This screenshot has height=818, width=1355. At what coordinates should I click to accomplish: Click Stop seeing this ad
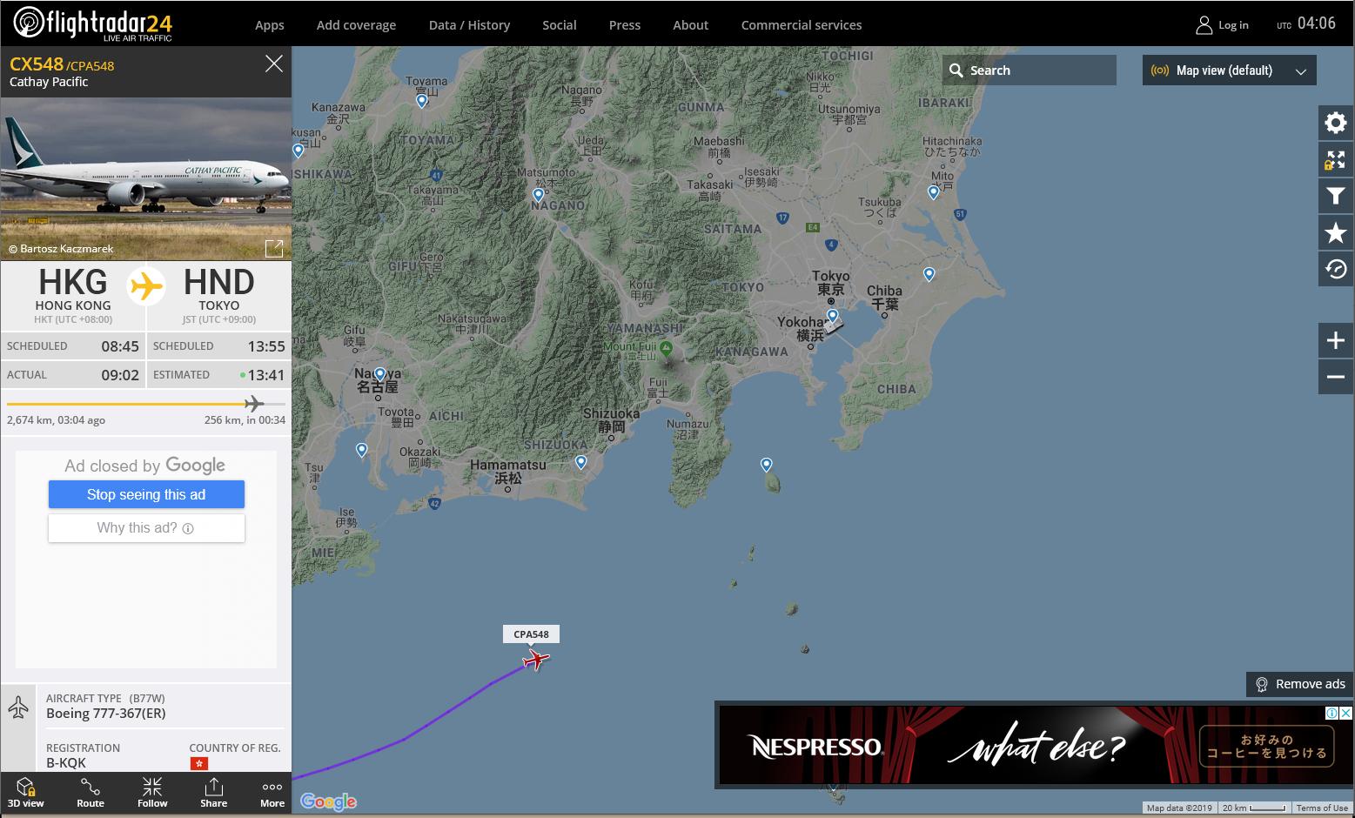[146, 494]
